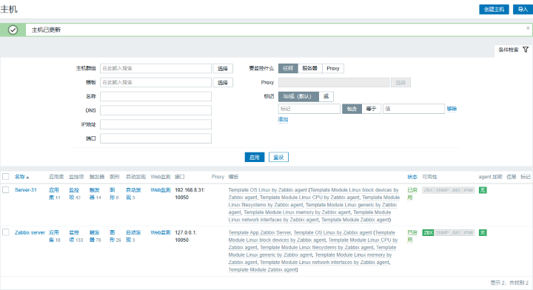The width and height of the screenshot is (533, 290).
Task: Click '添加' tag link
Action: coord(283,120)
